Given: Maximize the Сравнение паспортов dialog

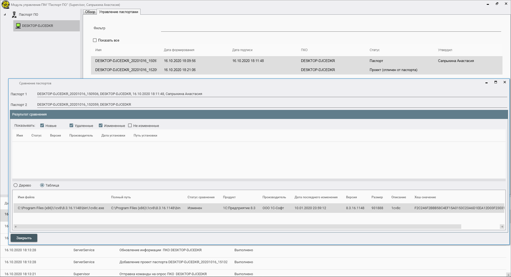Looking at the screenshot, I should tap(496, 82).
